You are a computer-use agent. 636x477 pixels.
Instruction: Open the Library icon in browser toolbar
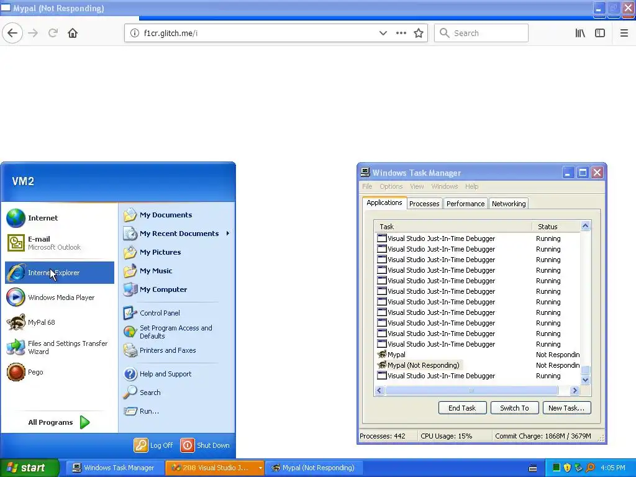pos(580,34)
